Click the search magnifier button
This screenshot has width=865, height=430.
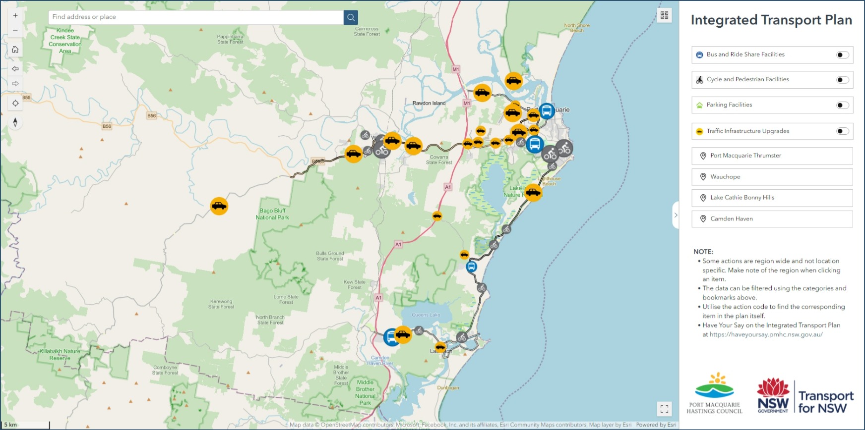351,17
